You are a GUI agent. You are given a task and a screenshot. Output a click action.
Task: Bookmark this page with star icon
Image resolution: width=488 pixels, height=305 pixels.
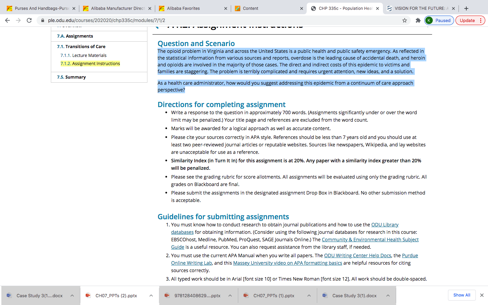pyautogui.click(x=405, y=20)
